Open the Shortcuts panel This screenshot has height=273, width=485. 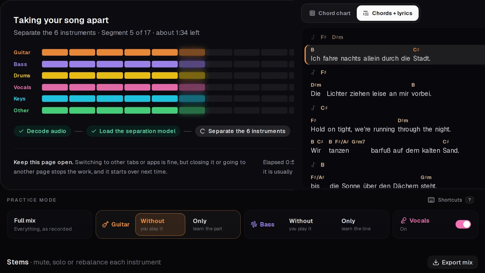click(451, 200)
